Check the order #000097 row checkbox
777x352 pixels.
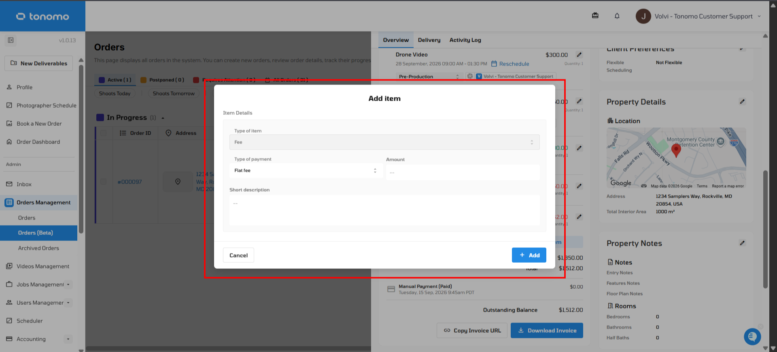coord(104,182)
